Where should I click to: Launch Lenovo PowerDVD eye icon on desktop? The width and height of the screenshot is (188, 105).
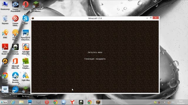pos(15,6)
